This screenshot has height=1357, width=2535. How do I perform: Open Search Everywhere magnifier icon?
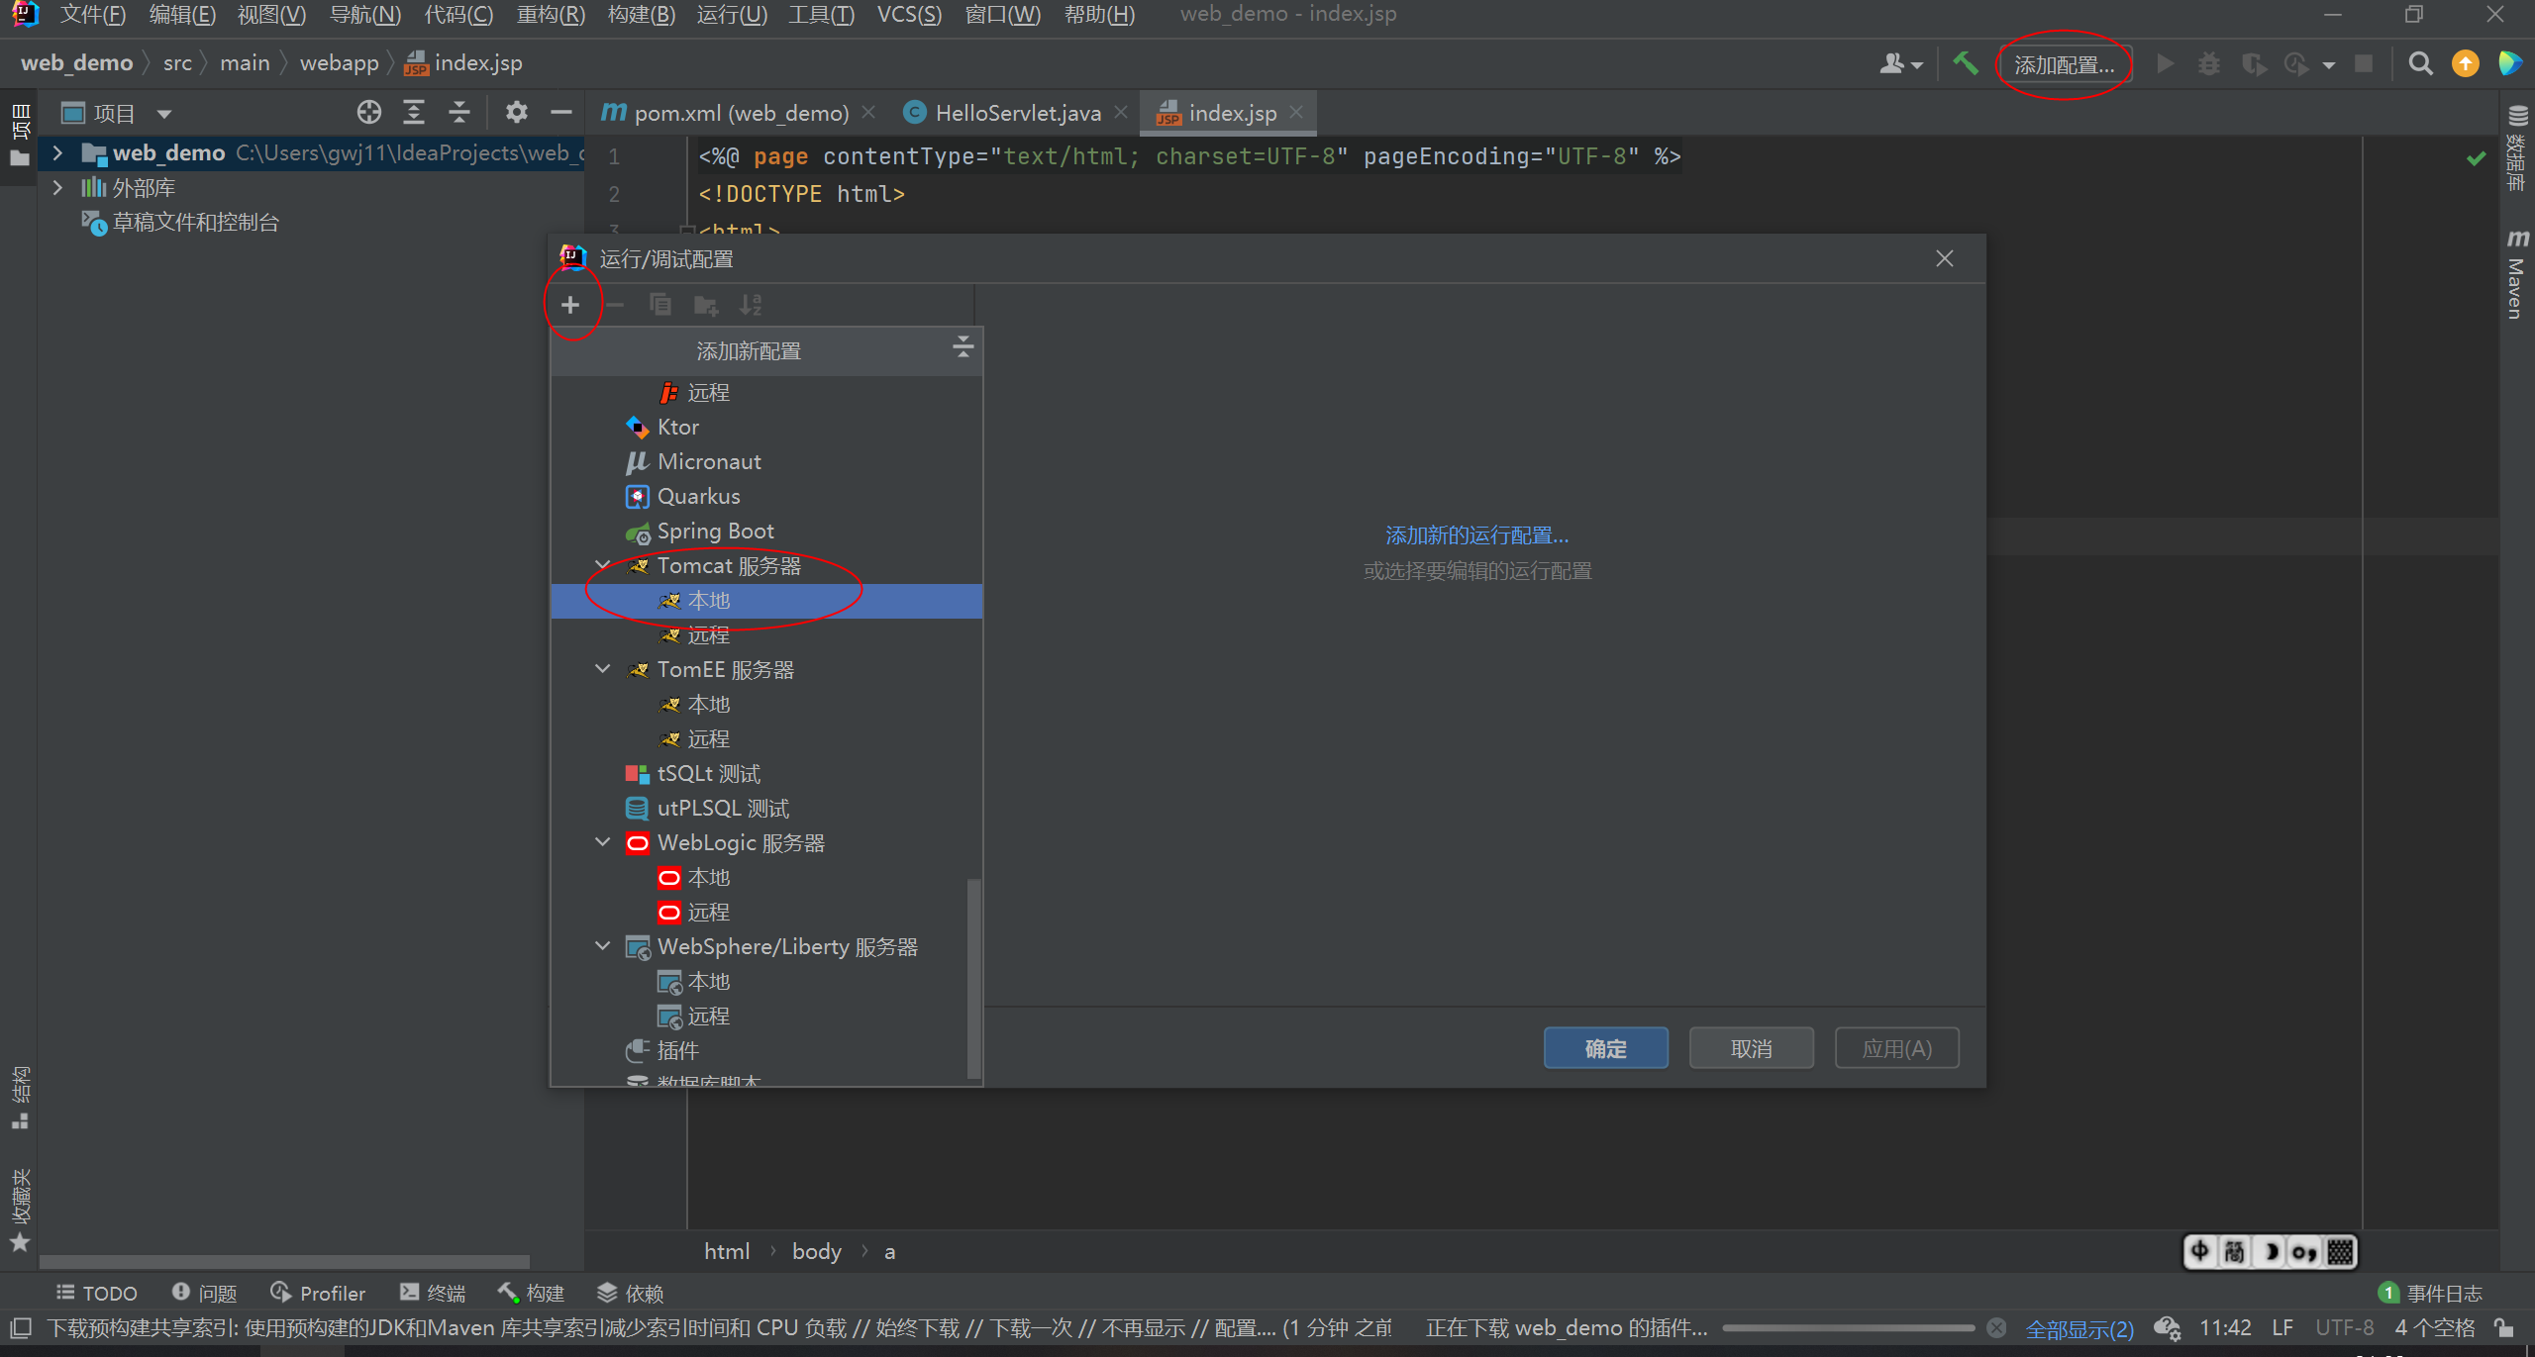[2420, 64]
